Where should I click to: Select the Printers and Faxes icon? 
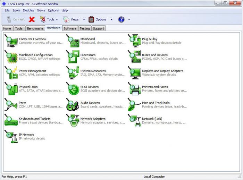click(x=134, y=88)
